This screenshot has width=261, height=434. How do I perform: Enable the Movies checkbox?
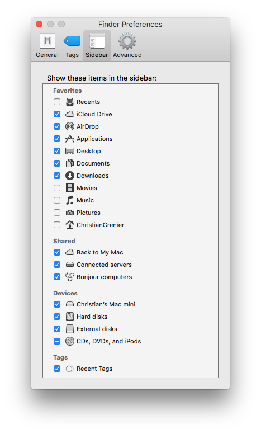pyautogui.click(x=57, y=188)
